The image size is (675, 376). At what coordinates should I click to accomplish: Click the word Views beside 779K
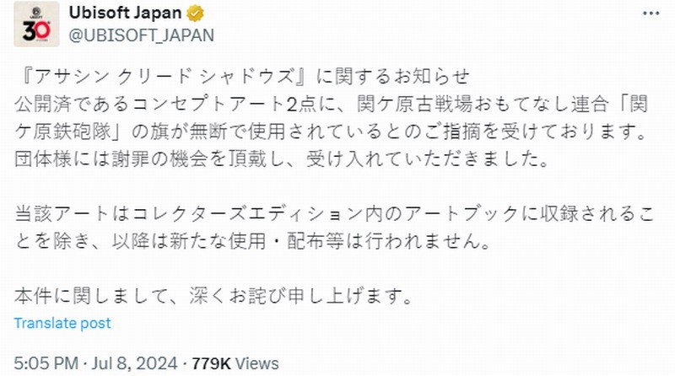[258, 363]
